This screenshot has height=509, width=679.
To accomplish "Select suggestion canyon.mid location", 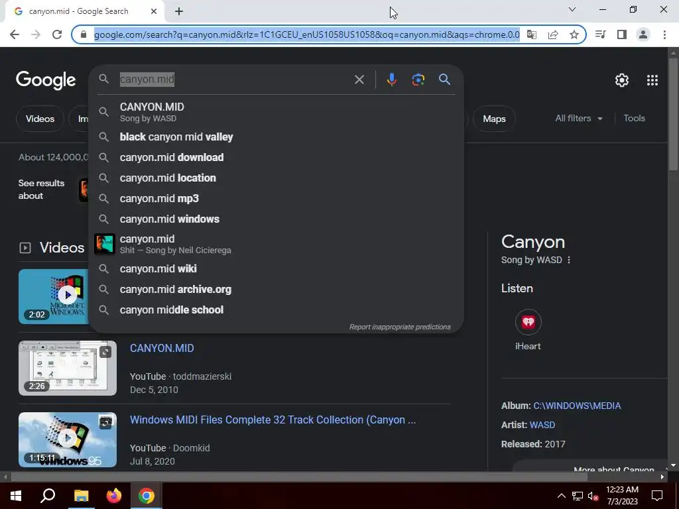I will tap(277, 178).
